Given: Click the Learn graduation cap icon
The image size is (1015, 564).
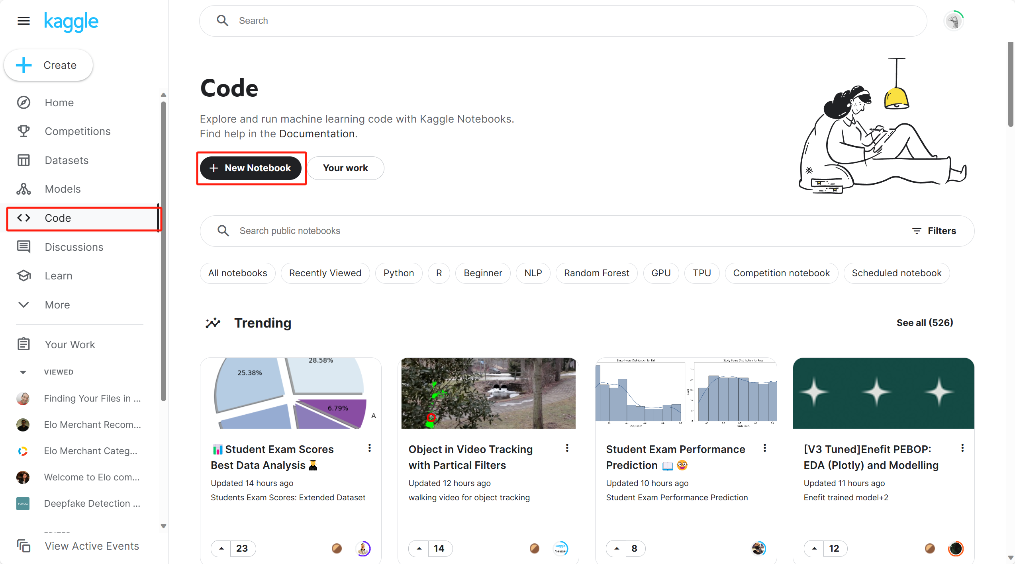Looking at the screenshot, I should point(24,275).
